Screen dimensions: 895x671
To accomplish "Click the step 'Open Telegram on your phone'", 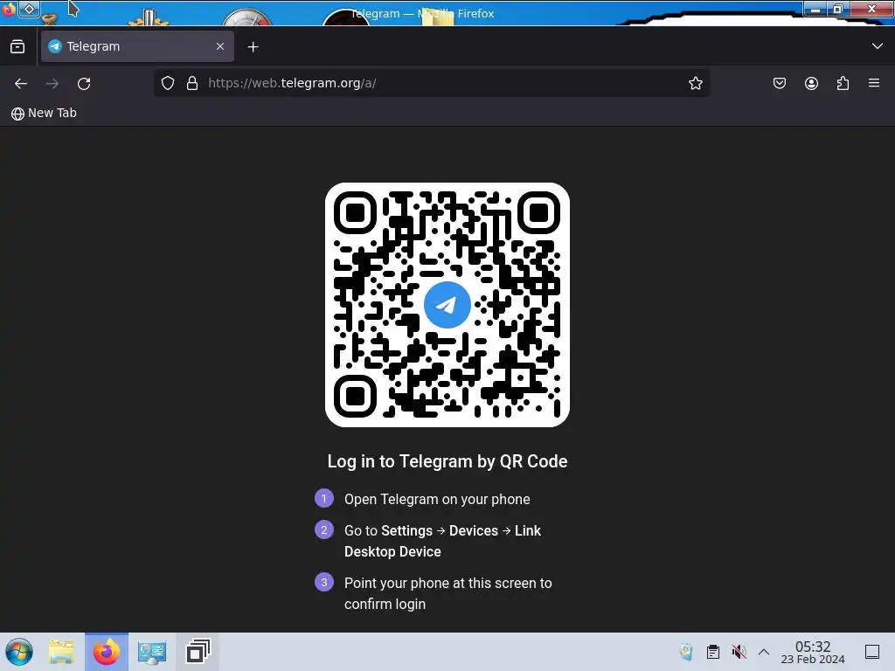I will 437,499.
